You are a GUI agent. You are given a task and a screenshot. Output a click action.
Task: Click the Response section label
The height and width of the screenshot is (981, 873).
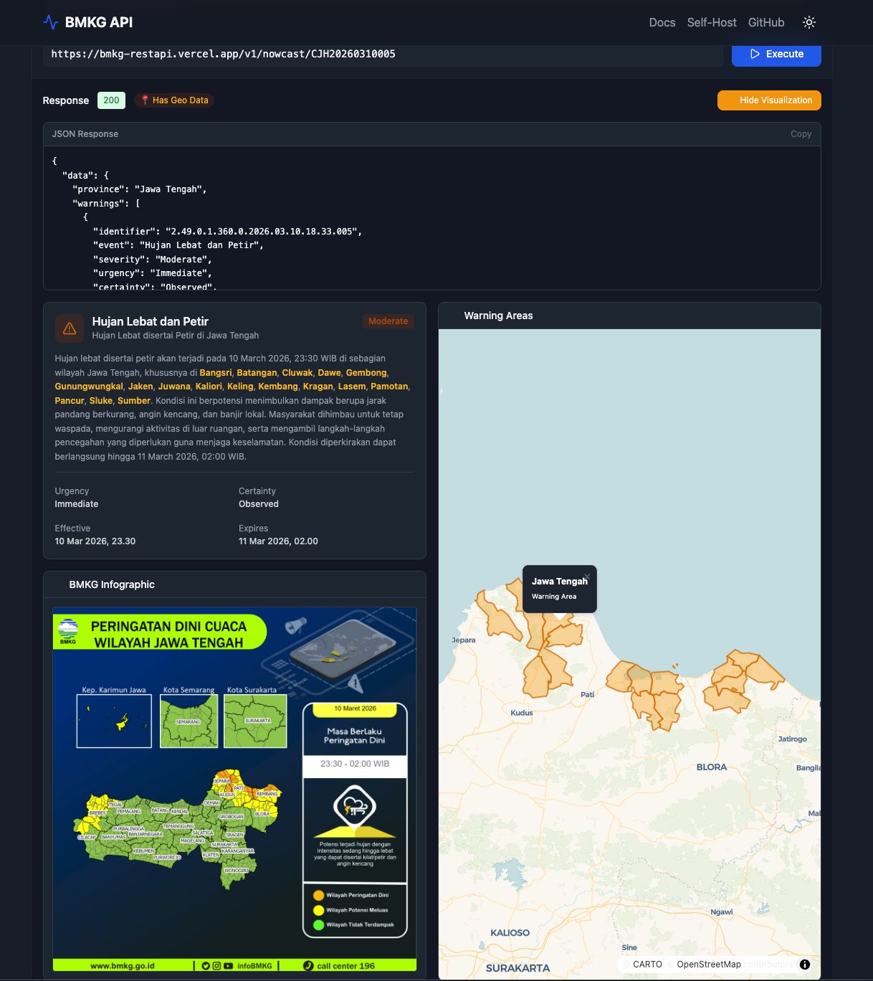(66, 100)
